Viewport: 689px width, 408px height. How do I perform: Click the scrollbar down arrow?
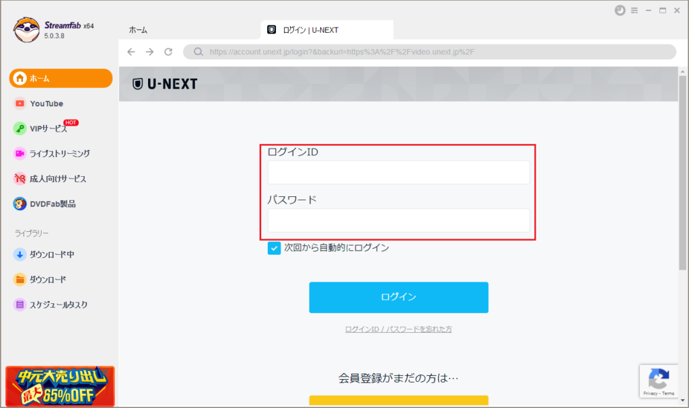[x=682, y=401]
